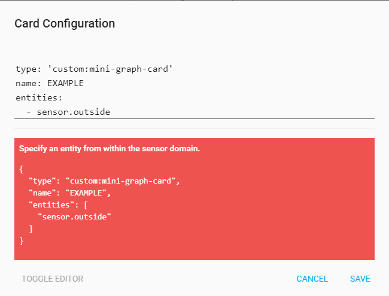Click the JSON "entities": [ line
The height and width of the screenshot is (296, 389).
(x=66, y=205)
